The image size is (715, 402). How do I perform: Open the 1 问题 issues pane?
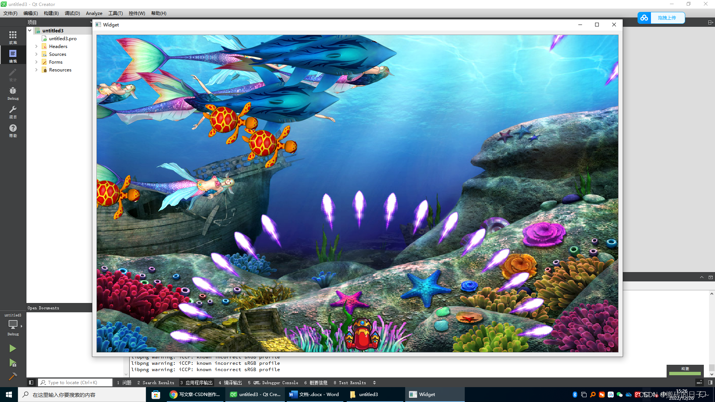pos(124,383)
